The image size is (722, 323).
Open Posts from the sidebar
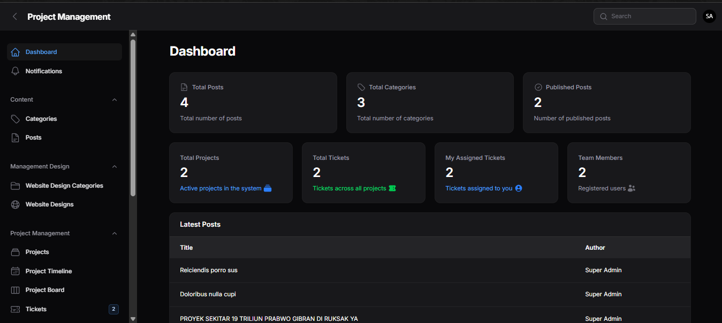[x=33, y=137]
